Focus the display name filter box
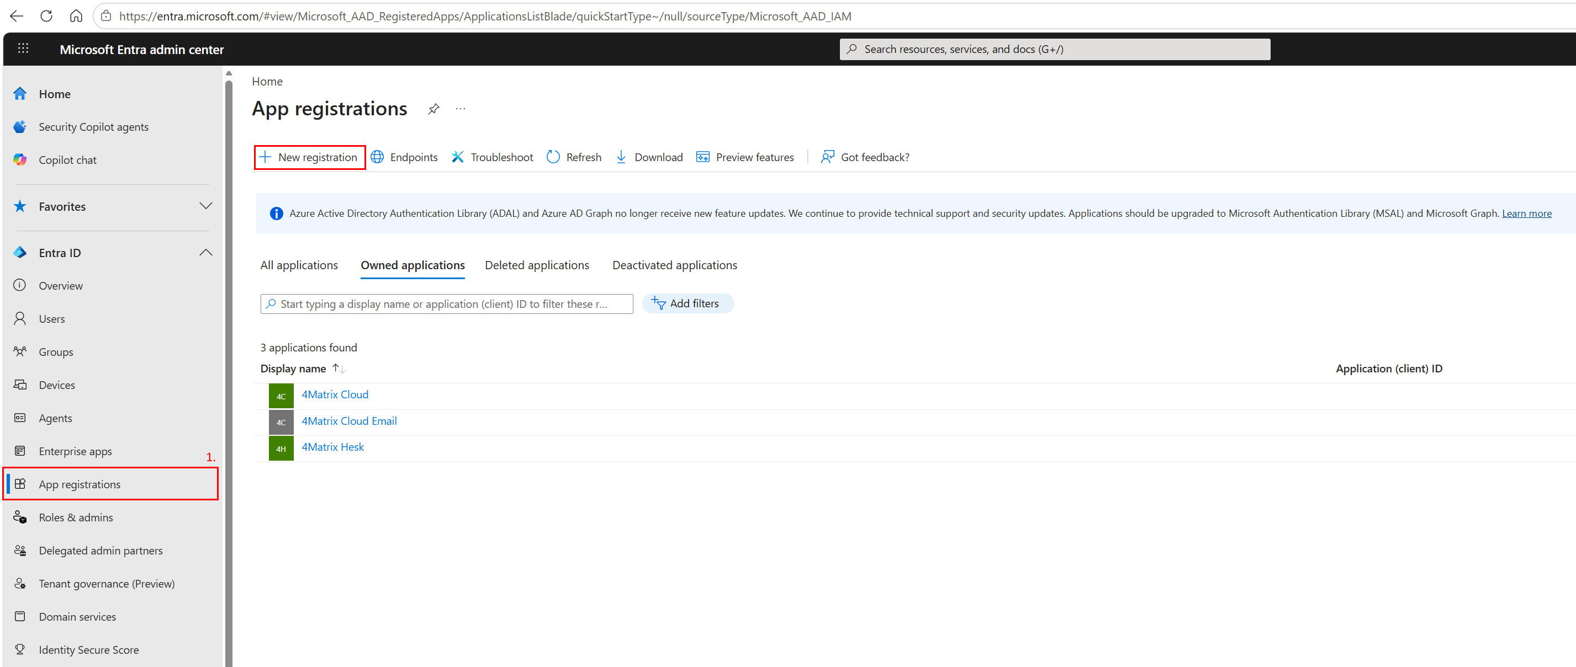 tap(447, 304)
